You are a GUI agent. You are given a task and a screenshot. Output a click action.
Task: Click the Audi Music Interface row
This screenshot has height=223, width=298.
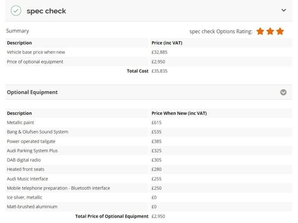149,179
